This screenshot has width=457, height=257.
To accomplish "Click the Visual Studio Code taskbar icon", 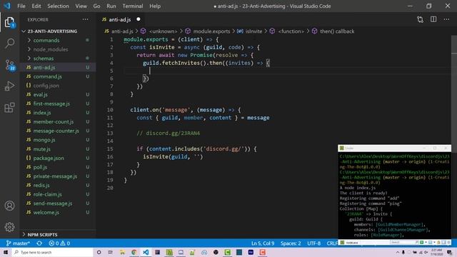I will [x=146, y=252].
